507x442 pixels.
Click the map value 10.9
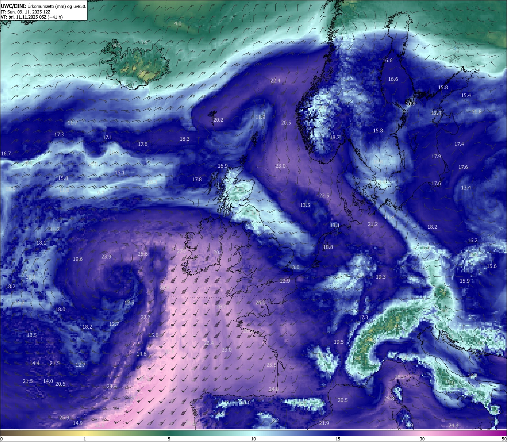pos(410,103)
